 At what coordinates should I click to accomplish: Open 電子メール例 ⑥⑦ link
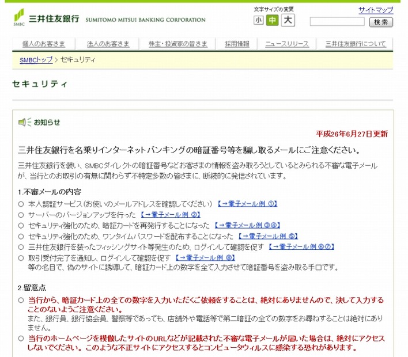(301, 247)
